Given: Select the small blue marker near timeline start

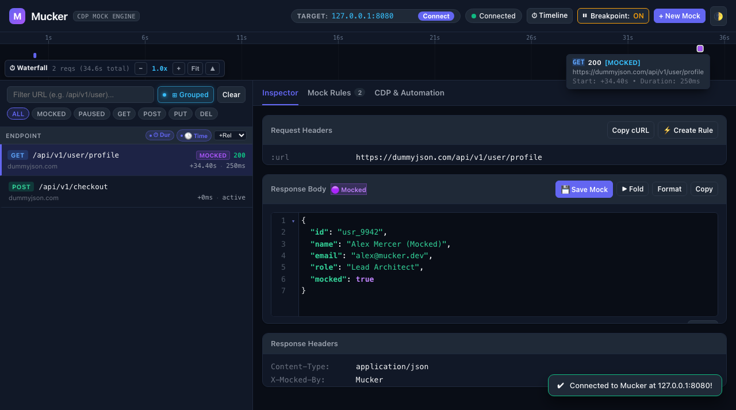Looking at the screenshot, I should [x=35, y=56].
